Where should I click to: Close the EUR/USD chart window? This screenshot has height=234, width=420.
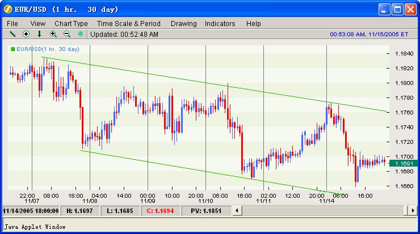[x=410, y=10]
